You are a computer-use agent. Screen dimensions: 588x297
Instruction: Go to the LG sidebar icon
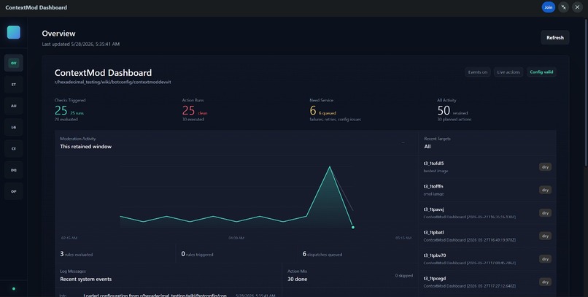tap(14, 127)
